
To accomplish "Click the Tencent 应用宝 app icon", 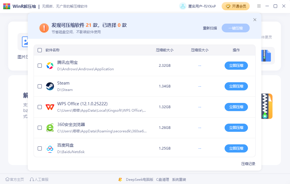I will click(x=50, y=66).
